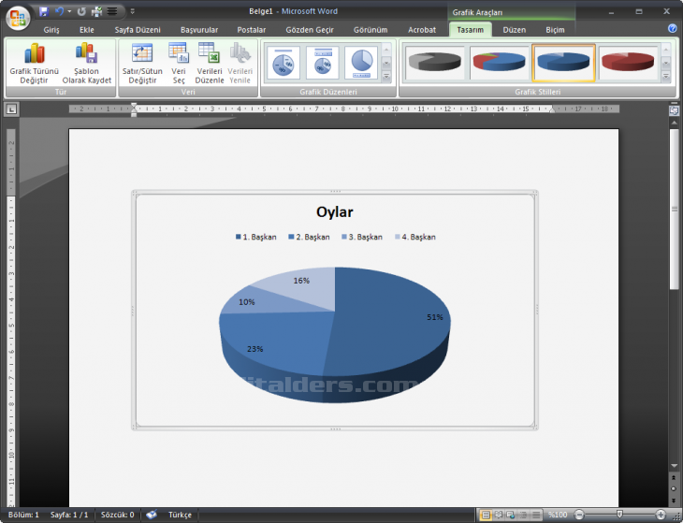Image resolution: width=683 pixels, height=523 pixels.
Task: Choose third chart layout thumbnail
Action: click(361, 63)
